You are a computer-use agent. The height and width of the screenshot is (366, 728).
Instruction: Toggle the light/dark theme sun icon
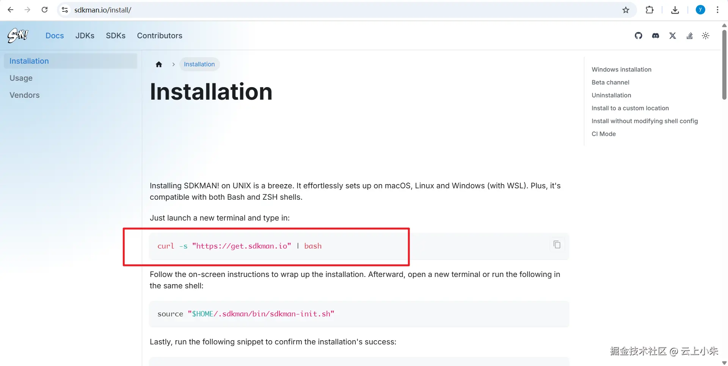[x=706, y=36]
